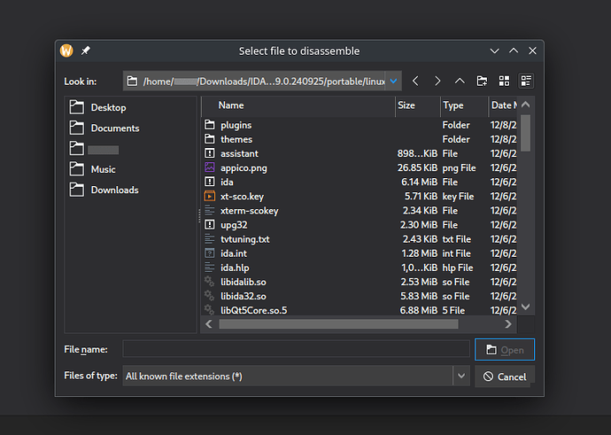Image resolution: width=611 pixels, height=435 pixels.
Task: Click the Cancel button
Action: point(505,377)
